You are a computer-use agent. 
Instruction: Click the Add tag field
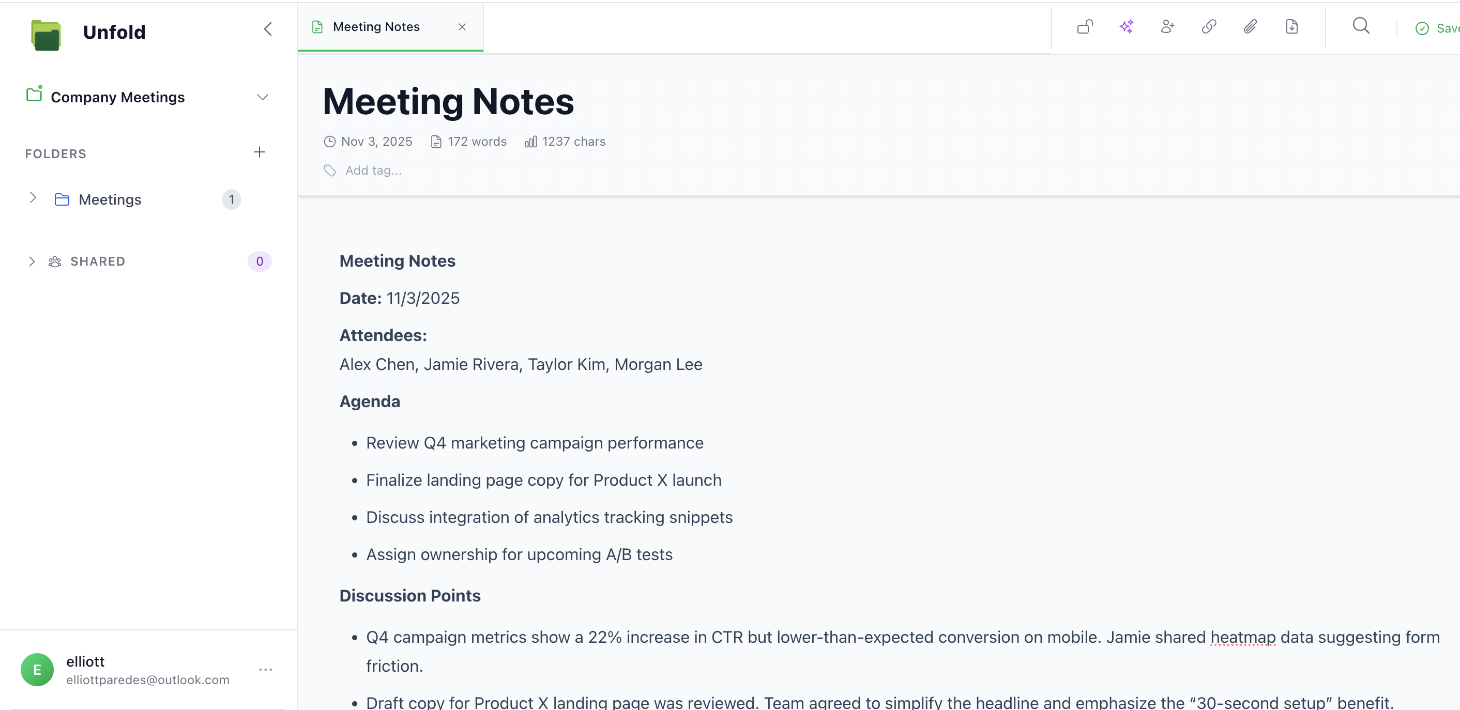pyautogui.click(x=372, y=170)
